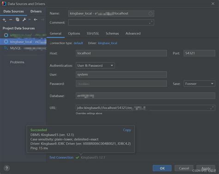The image size is (219, 174).
Task: Open the SSH/SSL tab
Action: pyautogui.click(x=93, y=34)
